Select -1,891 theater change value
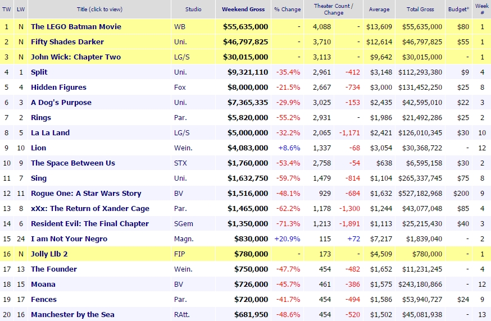Screen dimensions: 491x321 349,224
